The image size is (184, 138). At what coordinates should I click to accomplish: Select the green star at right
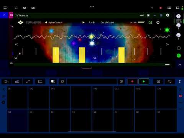(167, 30)
